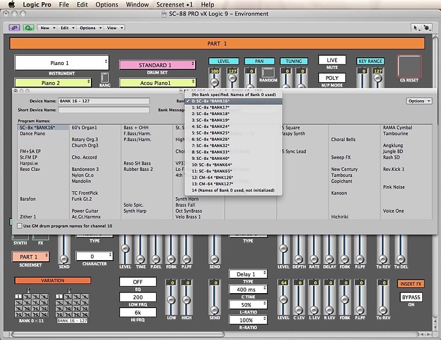Click the BANG button icon
Viewport: 441px width, 340px height.
pyautogui.click(x=105, y=78)
